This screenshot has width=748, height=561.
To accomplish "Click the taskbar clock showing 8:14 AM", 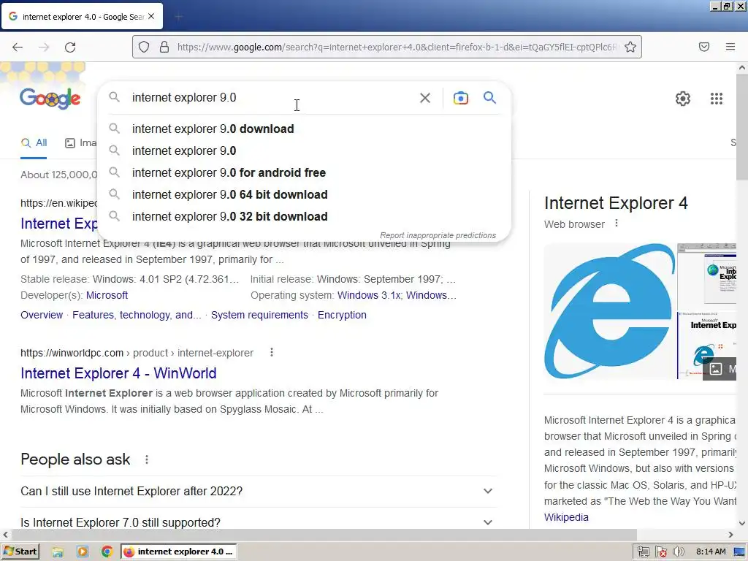I will click(x=711, y=552).
